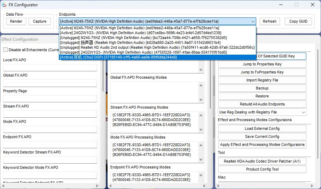321x189 pixels.
Task: Click the Property Page input field
Action: [x=50, y=99]
